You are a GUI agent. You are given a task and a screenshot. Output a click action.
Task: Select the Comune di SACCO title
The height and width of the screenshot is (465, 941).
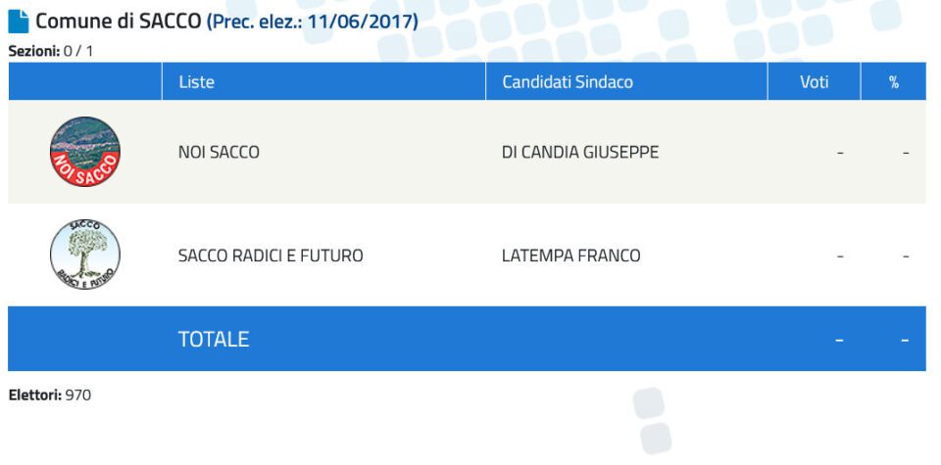point(119,22)
